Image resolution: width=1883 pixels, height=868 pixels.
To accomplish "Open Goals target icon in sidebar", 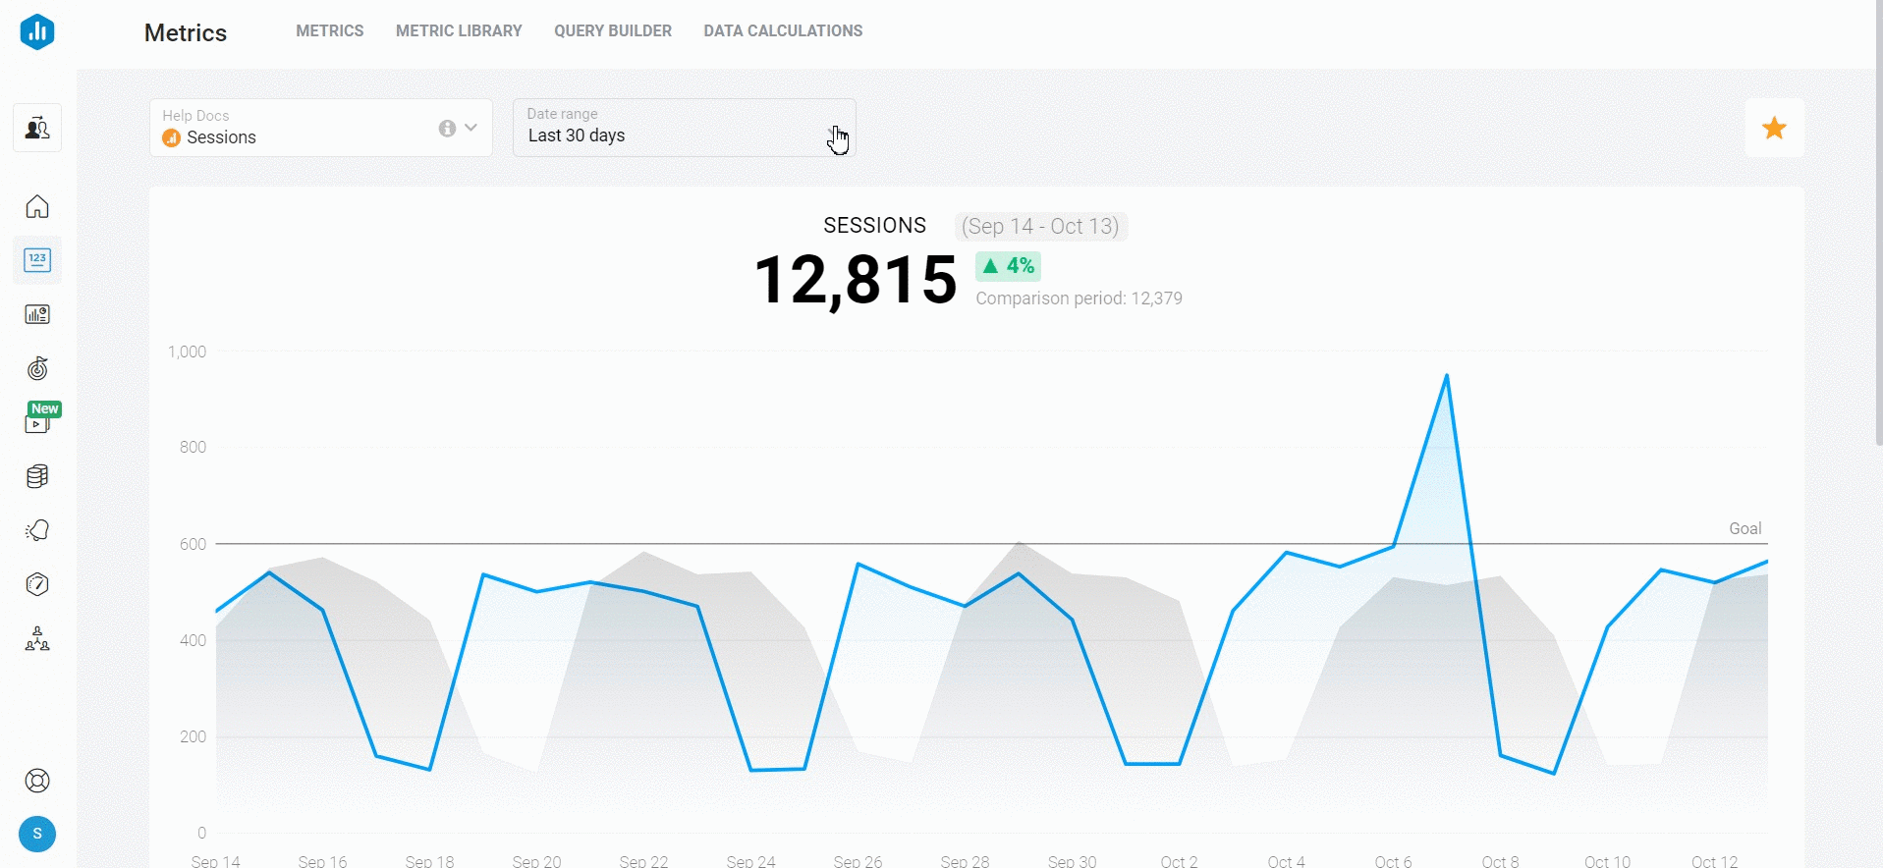I will (x=37, y=368).
